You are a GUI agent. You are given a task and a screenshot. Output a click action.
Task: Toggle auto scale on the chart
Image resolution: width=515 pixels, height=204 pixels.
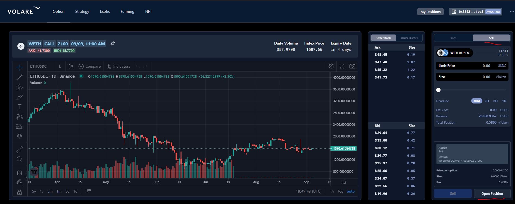point(351,191)
